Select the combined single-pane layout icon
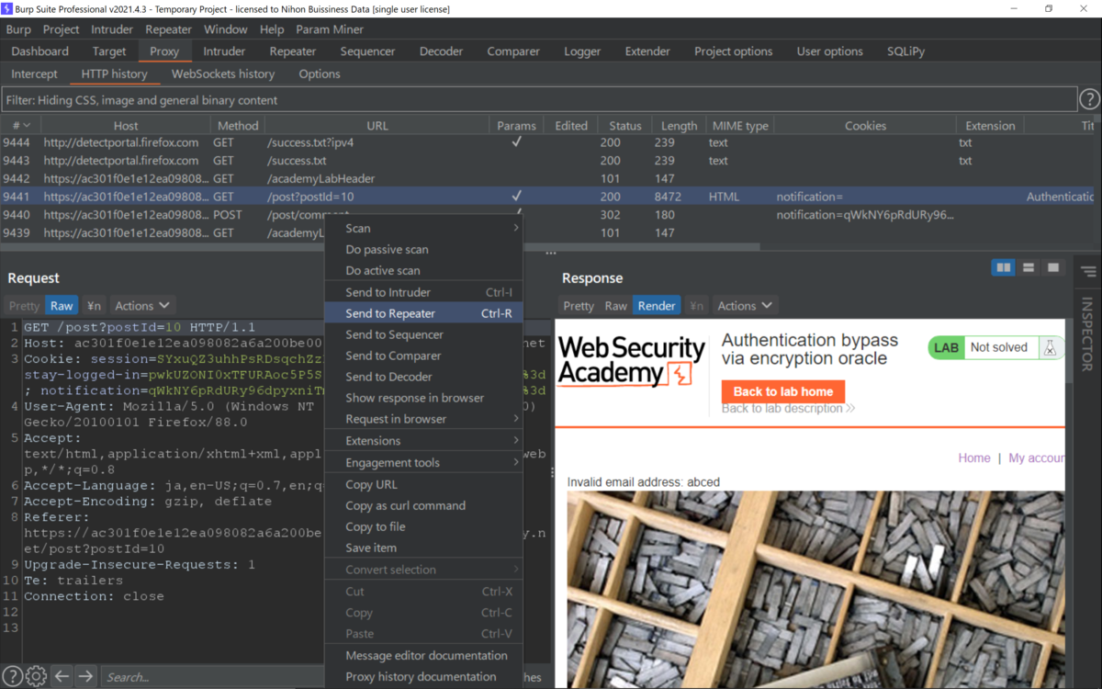1102x689 pixels. (1053, 267)
